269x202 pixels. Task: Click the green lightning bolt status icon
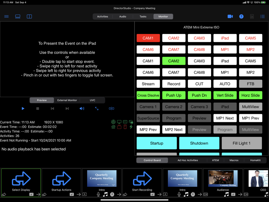coord(131,127)
